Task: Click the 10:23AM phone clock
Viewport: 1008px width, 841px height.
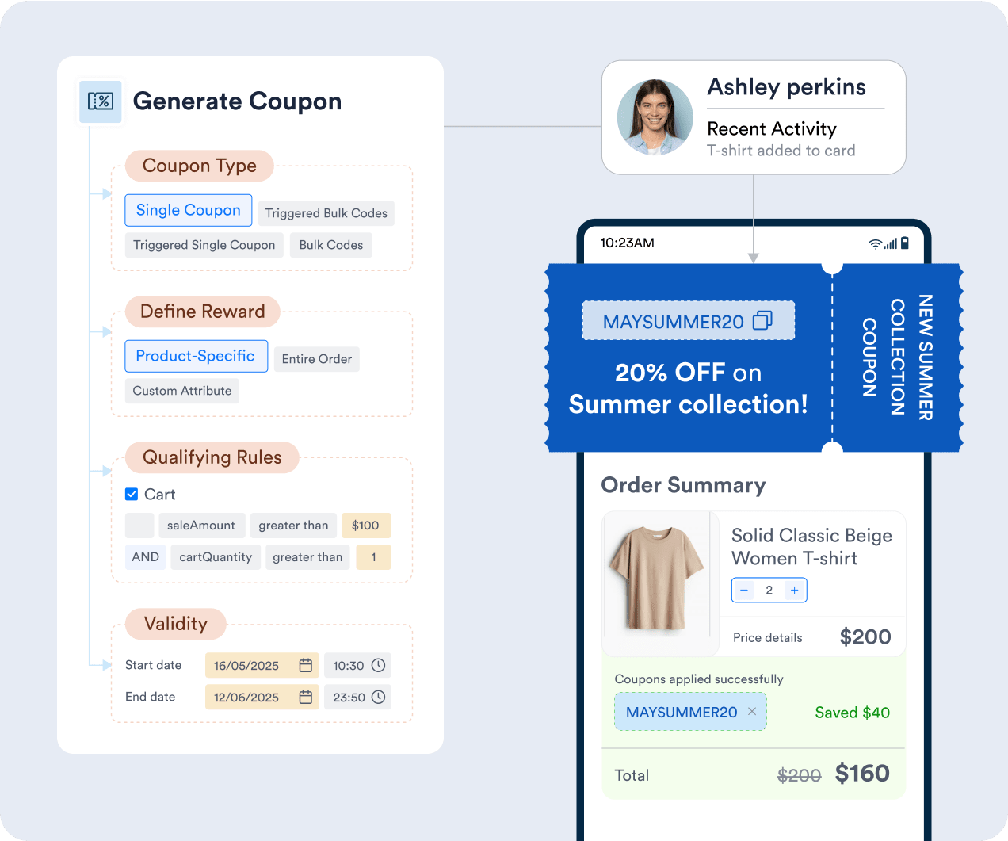Action: click(x=627, y=243)
